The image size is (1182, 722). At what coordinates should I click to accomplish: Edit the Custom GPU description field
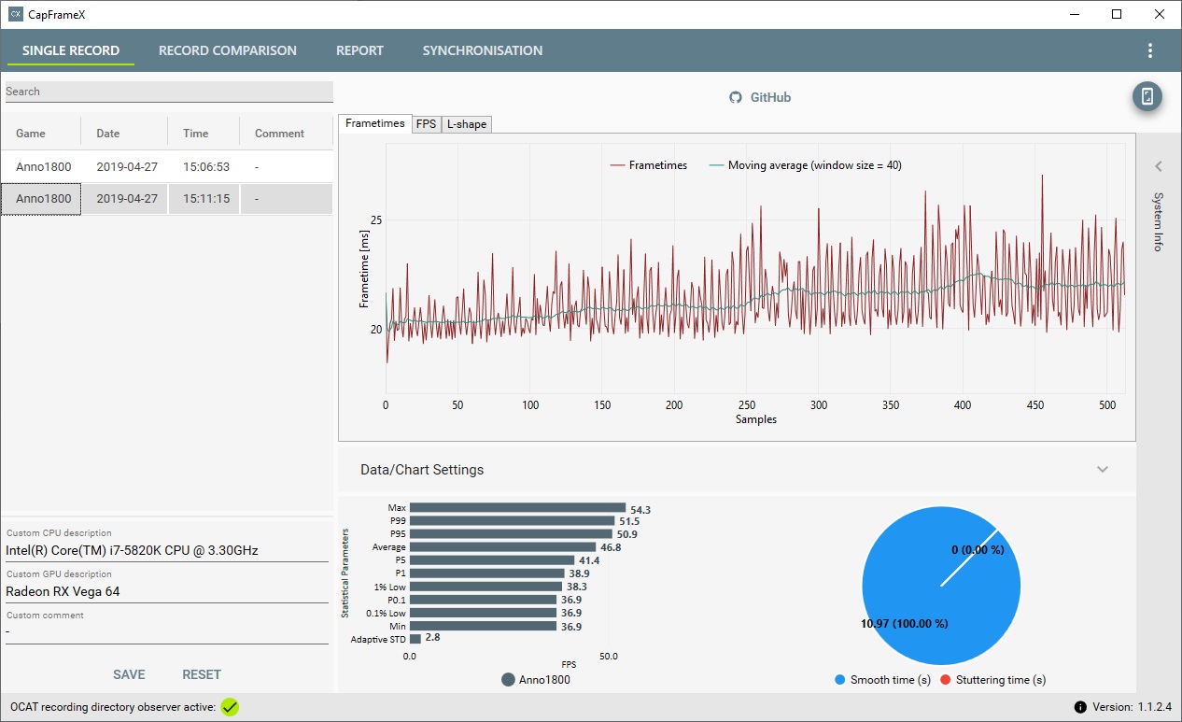(166, 591)
